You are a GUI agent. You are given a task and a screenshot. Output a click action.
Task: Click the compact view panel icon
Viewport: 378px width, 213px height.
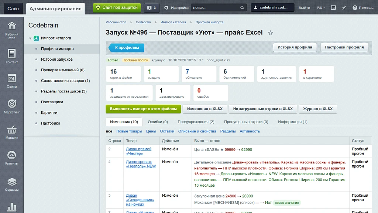[333, 8]
